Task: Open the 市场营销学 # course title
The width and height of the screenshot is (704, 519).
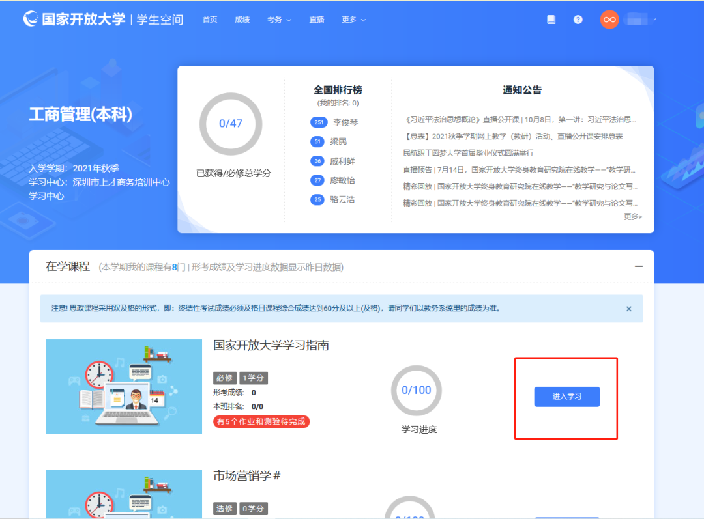Action: point(247,475)
